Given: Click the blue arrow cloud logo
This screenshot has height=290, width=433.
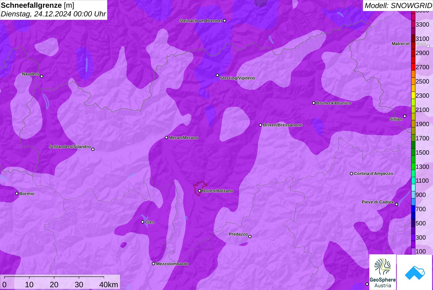Looking at the screenshot, I should pyautogui.click(x=415, y=272).
